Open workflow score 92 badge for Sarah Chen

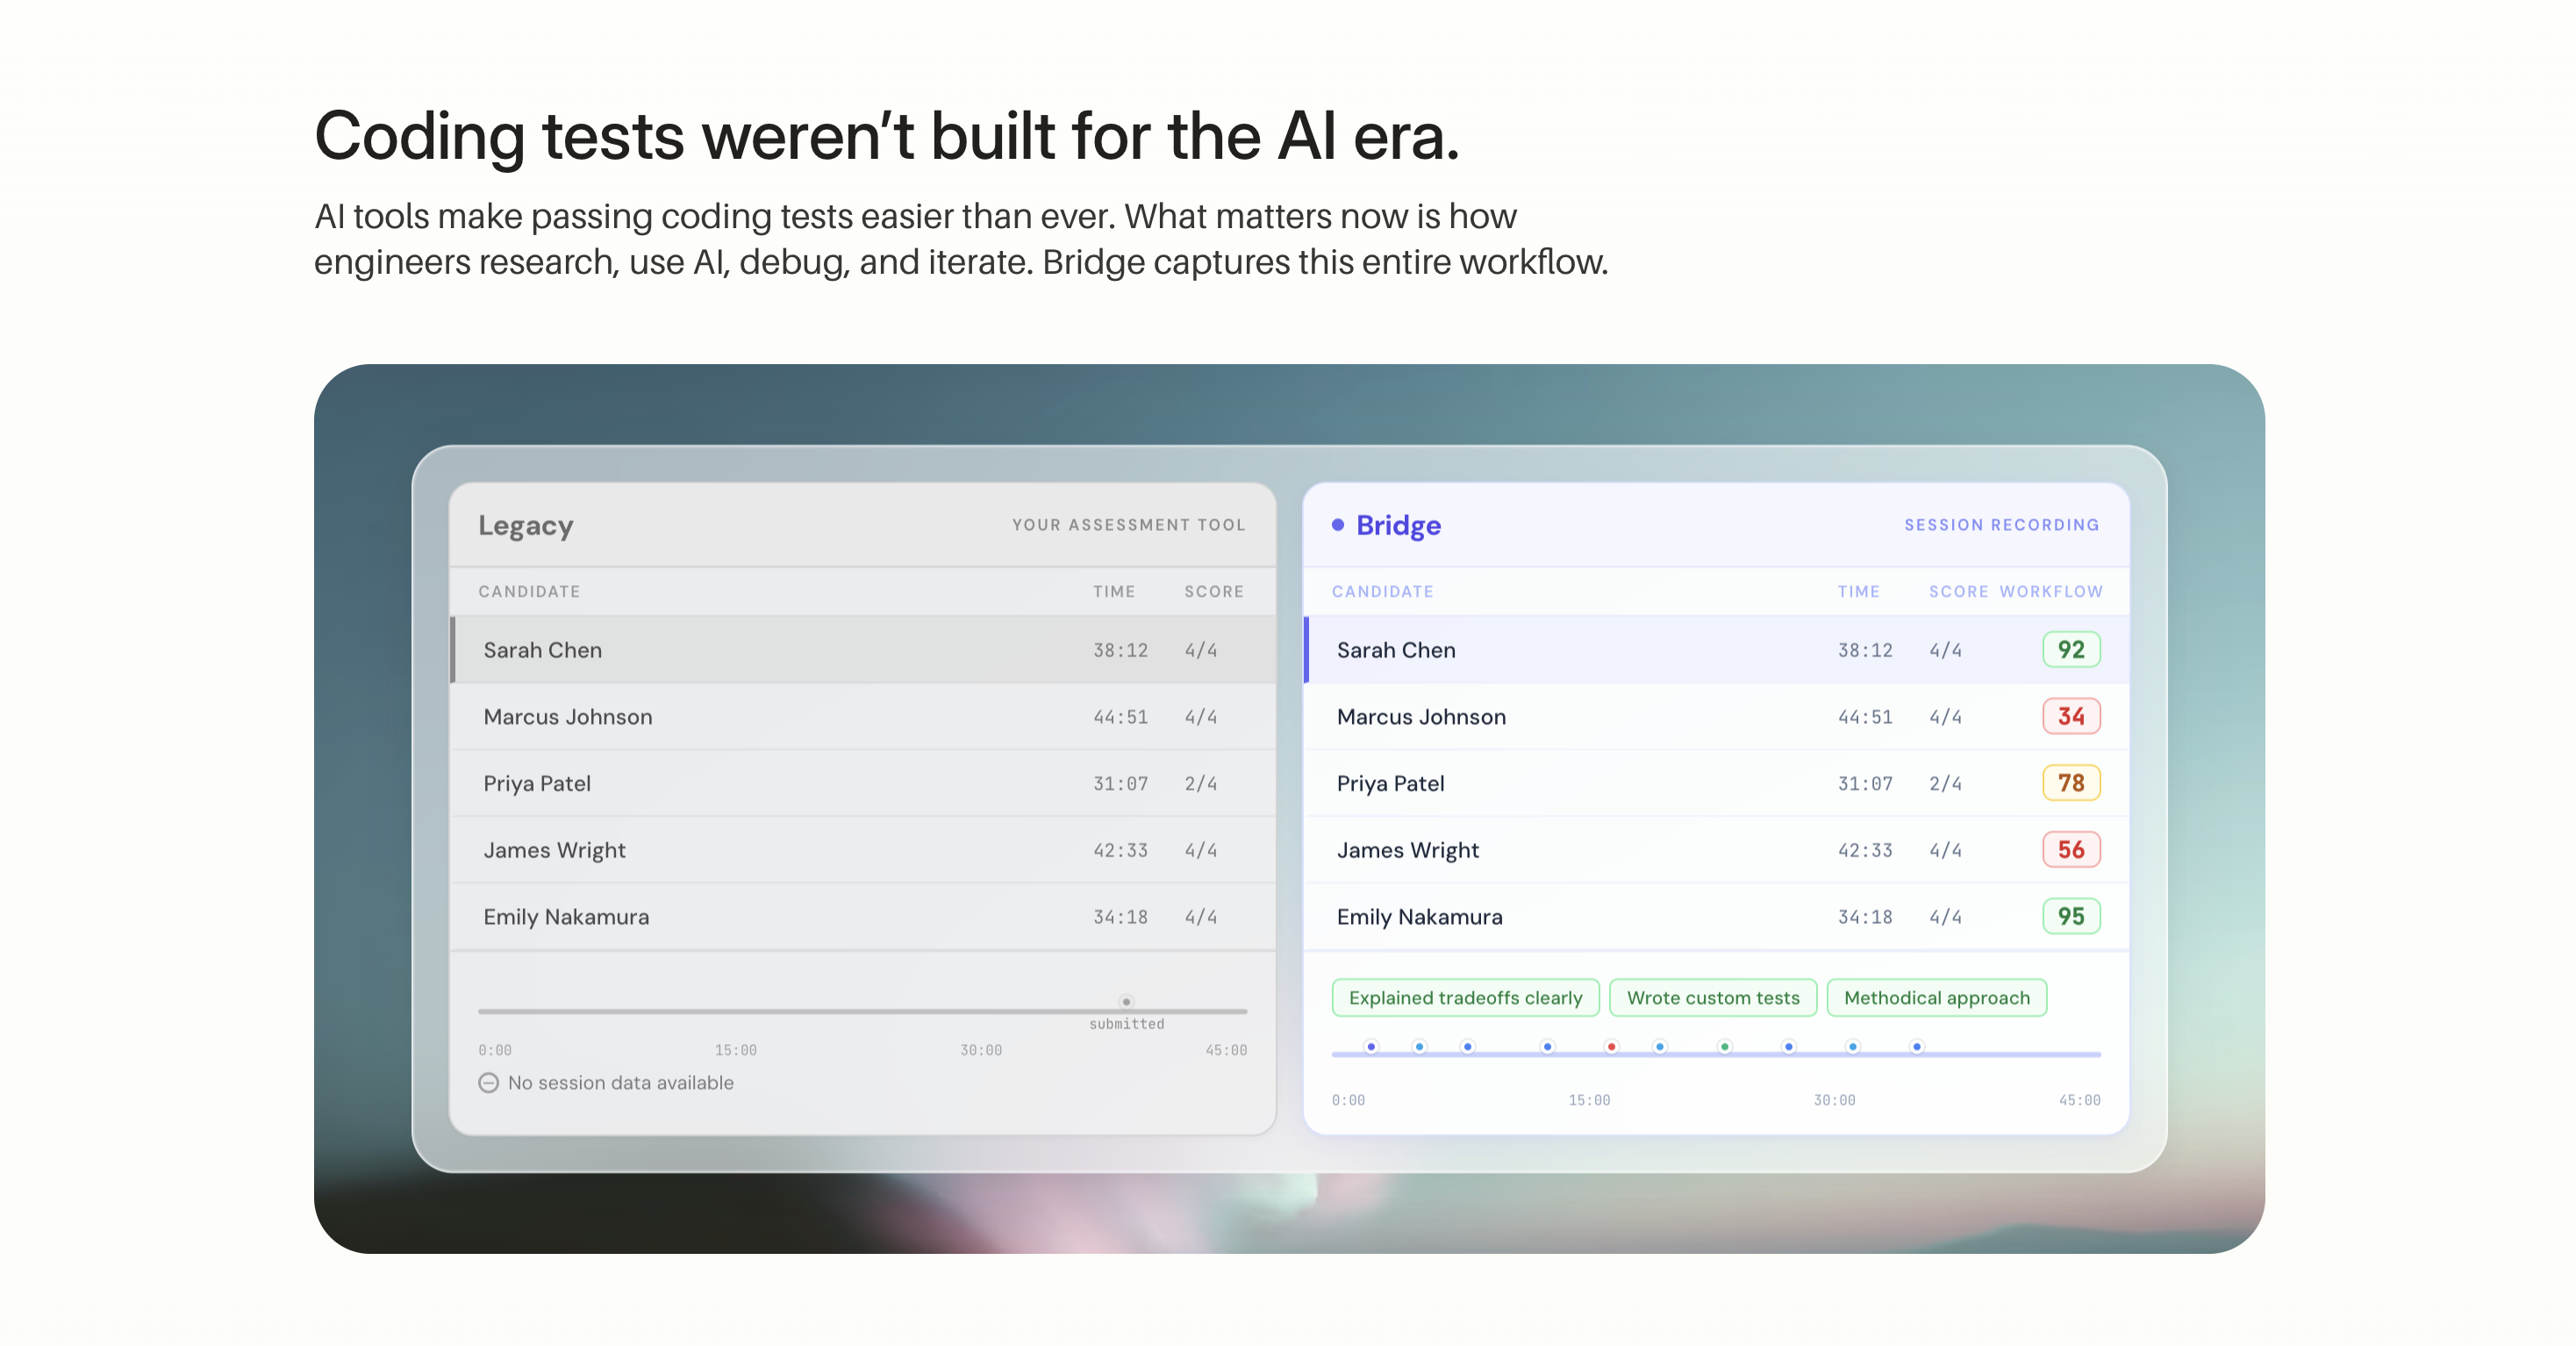(x=2071, y=650)
